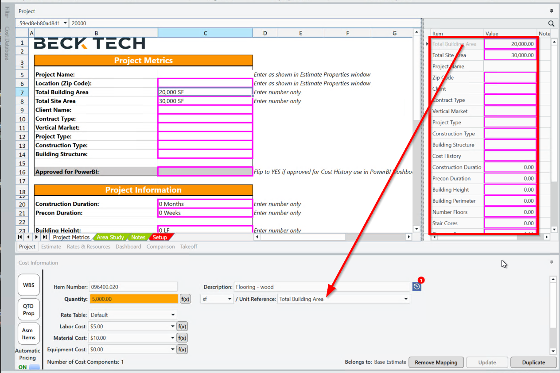Open the Rate Table dropdown

173,315
